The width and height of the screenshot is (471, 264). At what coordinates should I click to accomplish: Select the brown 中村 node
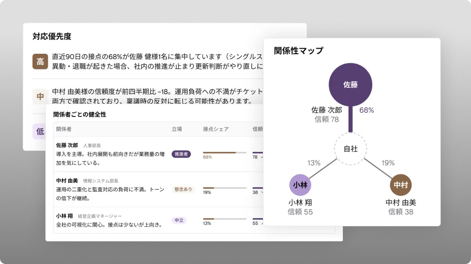tap(401, 185)
